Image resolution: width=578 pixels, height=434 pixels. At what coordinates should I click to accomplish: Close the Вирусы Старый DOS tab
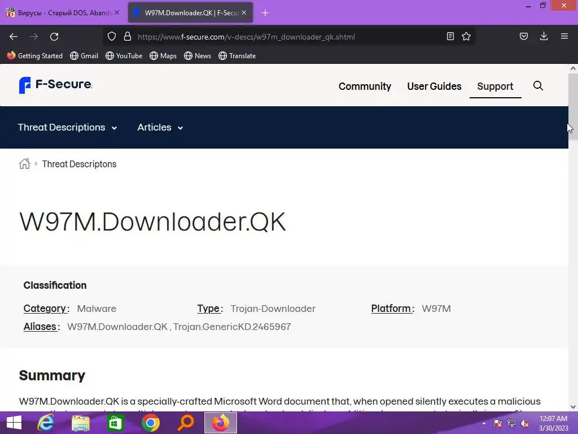[x=117, y=12]
